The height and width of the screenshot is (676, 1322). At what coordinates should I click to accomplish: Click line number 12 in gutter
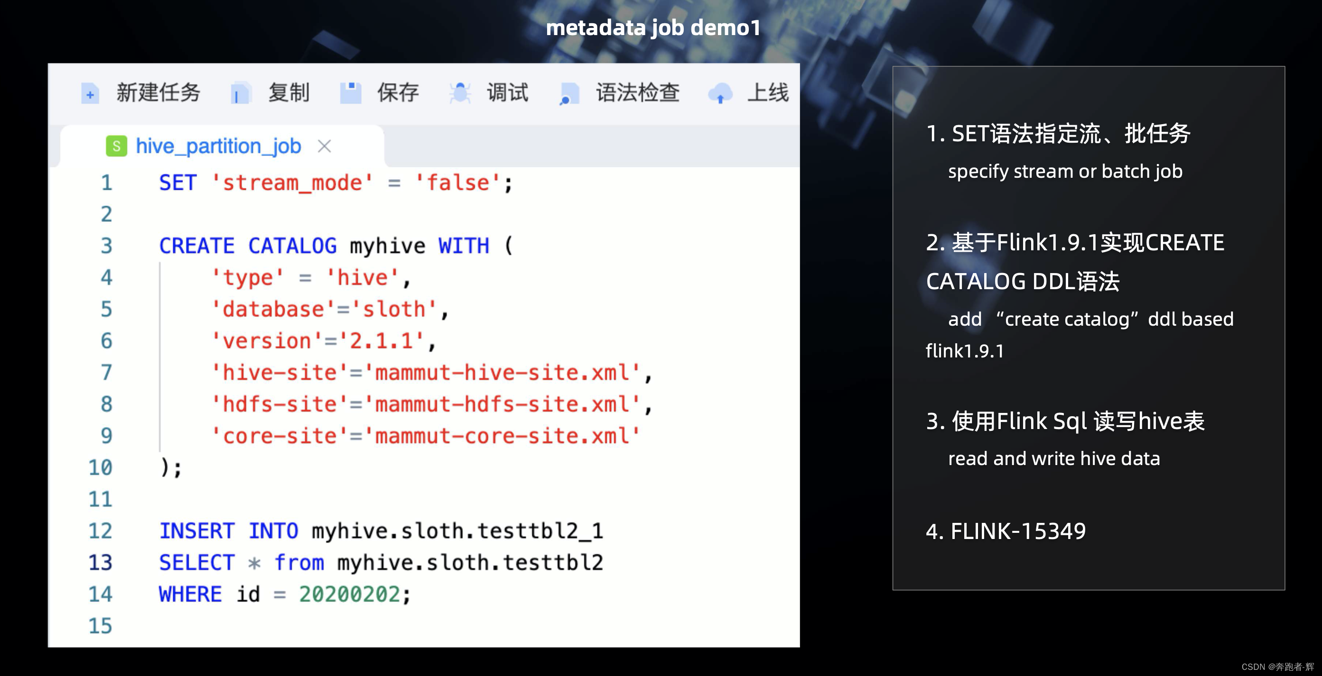(x=100, y=531)
